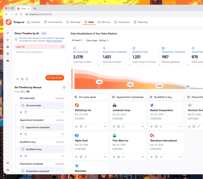Toggle Appointment scheduled column checkbox
The width and height of the screenshot is (203, 179).
pyautogui.click(x=113, y=97)
